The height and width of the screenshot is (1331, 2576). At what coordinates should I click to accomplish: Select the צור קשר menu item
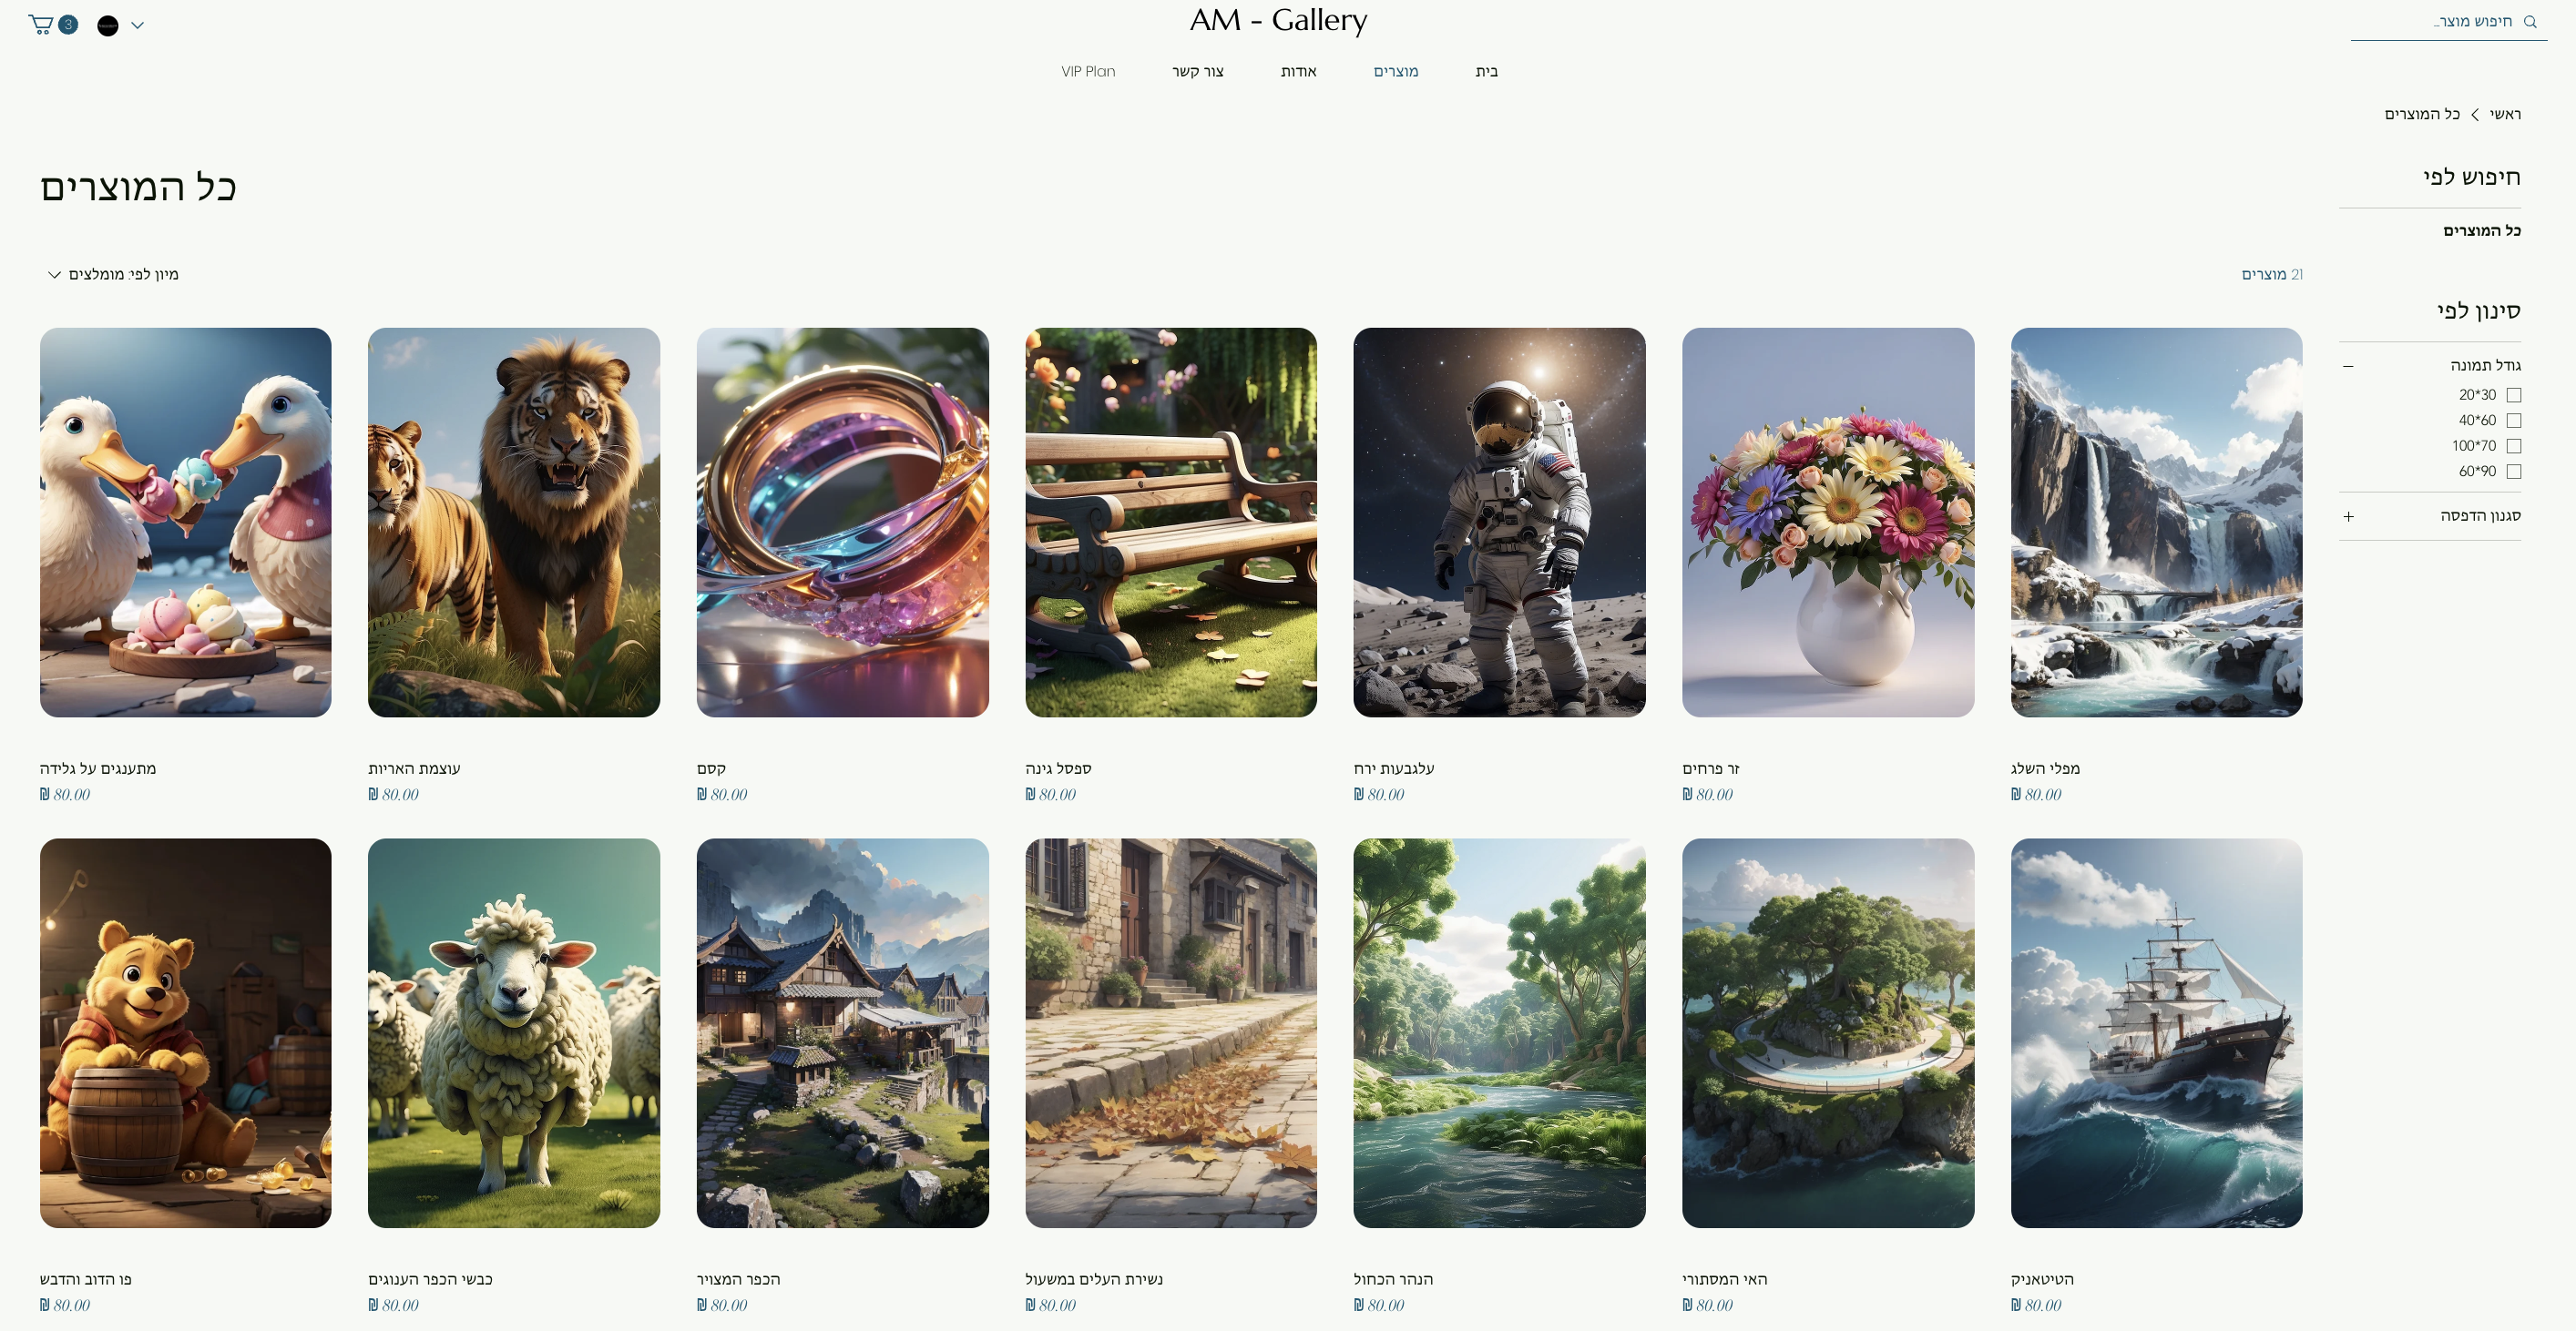[1198, 71]
